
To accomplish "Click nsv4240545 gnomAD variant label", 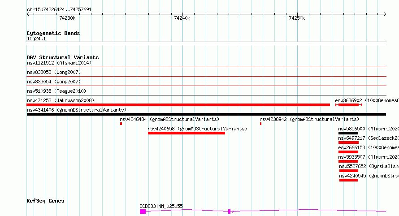I will coord(369,176).
